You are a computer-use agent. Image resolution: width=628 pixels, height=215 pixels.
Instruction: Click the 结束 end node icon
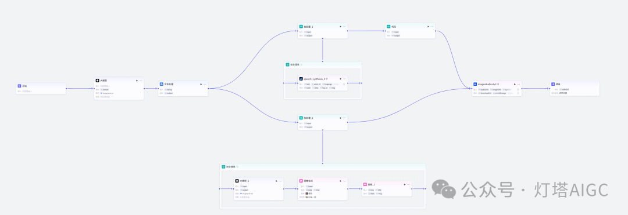pyautogui.click(x=553, y=84)
